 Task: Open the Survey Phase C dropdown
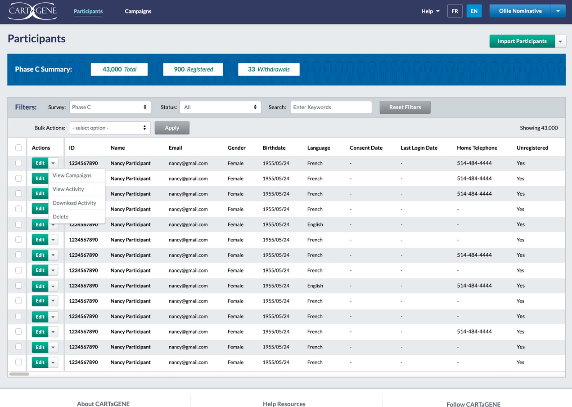[110, 107]
